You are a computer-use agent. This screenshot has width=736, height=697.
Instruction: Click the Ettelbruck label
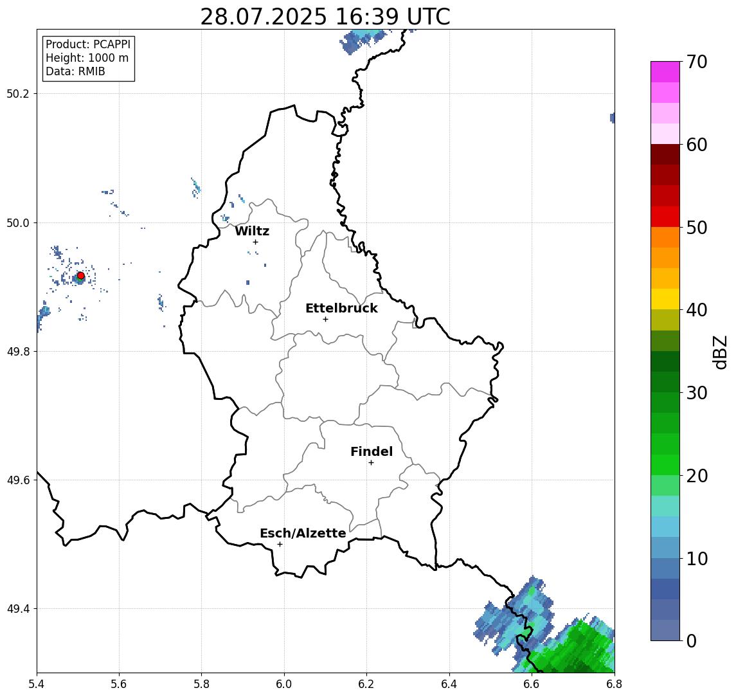coord(341,308)
